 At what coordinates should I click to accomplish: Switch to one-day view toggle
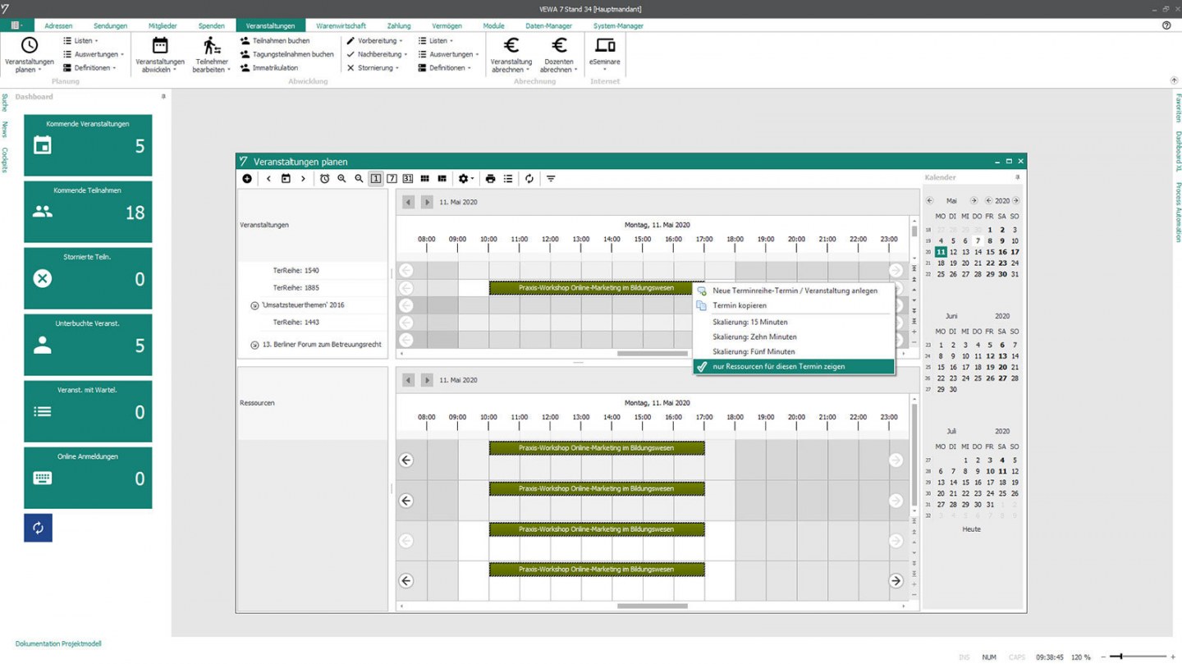pos(375,179)
